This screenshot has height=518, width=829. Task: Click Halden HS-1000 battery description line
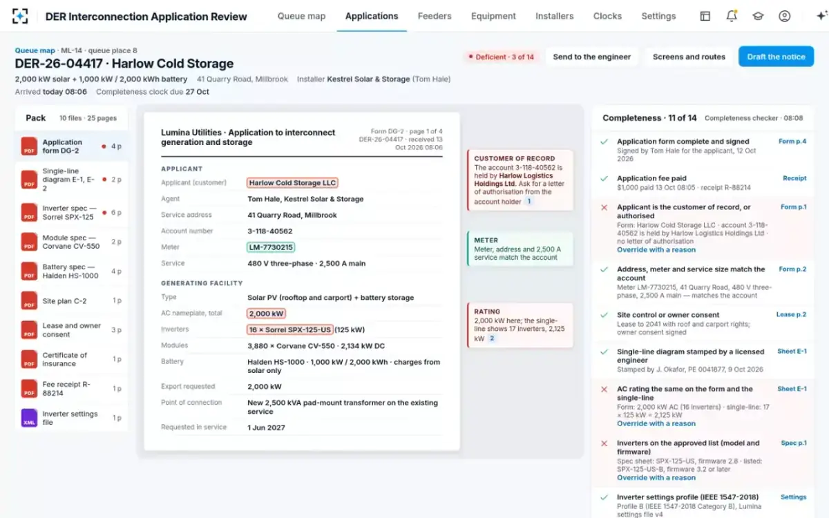(x=343, y=366)
